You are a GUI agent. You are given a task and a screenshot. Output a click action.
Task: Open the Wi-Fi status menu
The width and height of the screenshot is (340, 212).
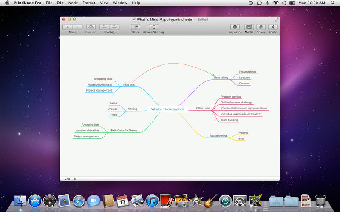(x=275, y=3)
